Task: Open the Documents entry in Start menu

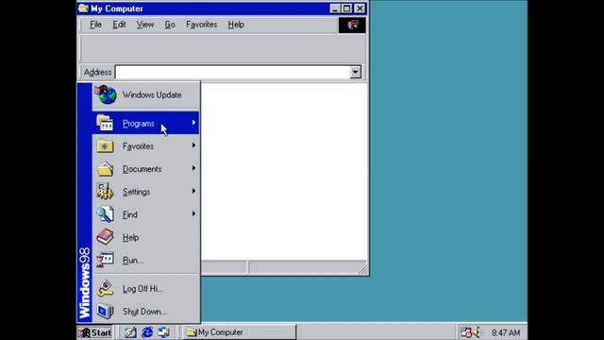Action: pos(146,169)
